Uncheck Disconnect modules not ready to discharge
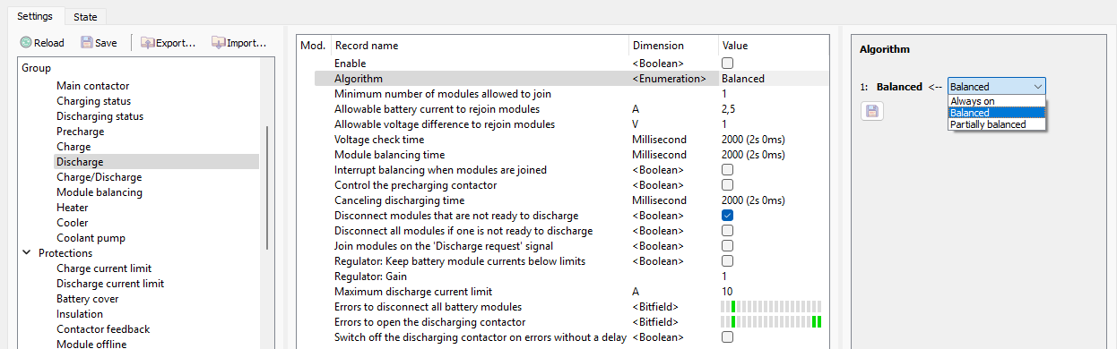The height and width of the screenshot is (349, 1117). click(727, 216)
